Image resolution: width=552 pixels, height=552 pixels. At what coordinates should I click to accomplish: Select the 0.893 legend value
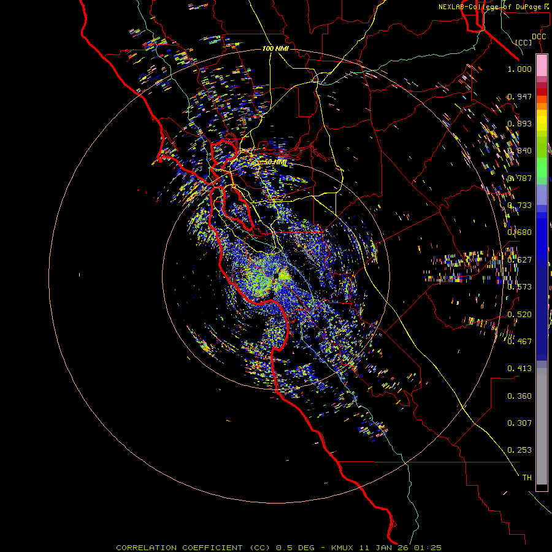click(519, 123)
